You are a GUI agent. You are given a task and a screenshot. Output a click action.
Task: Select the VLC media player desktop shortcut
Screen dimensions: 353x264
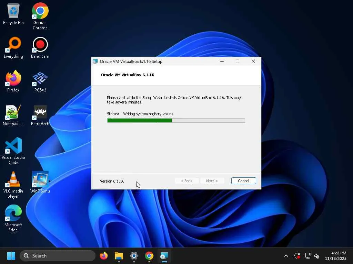(13, 185)
